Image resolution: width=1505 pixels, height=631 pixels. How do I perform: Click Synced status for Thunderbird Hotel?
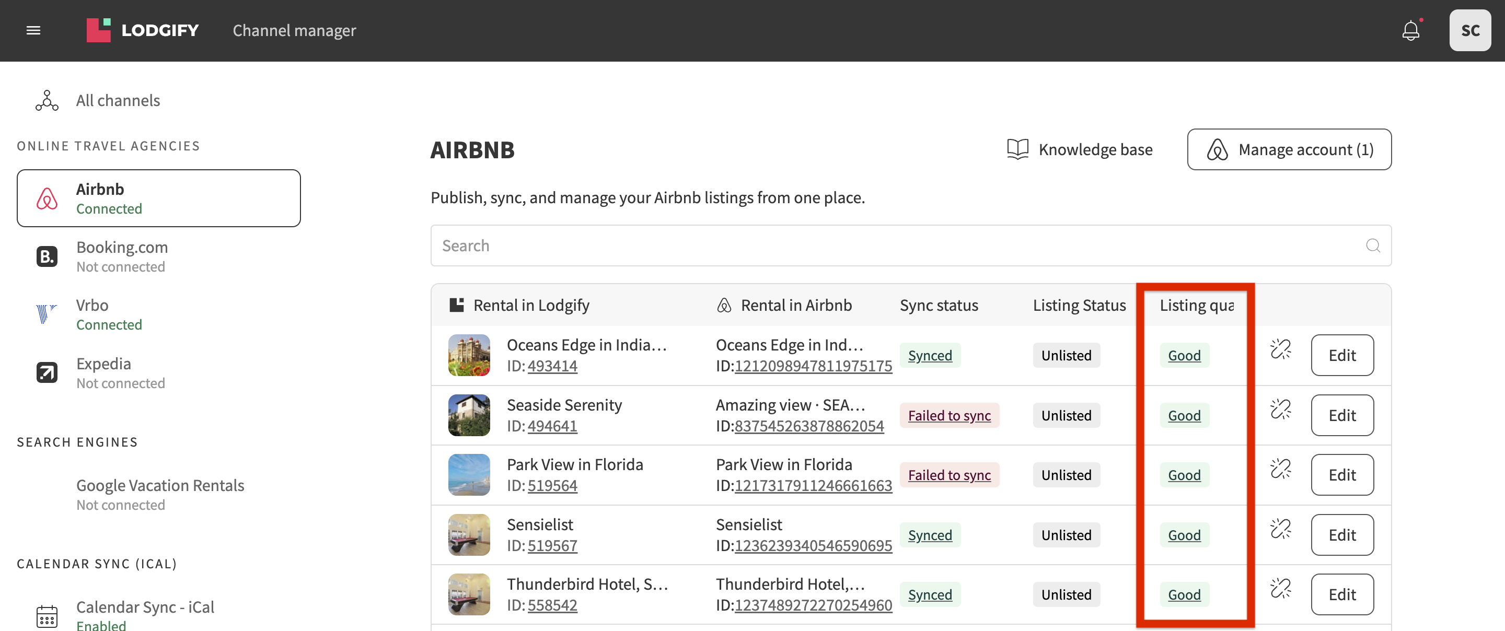click(x=930, y=595)
